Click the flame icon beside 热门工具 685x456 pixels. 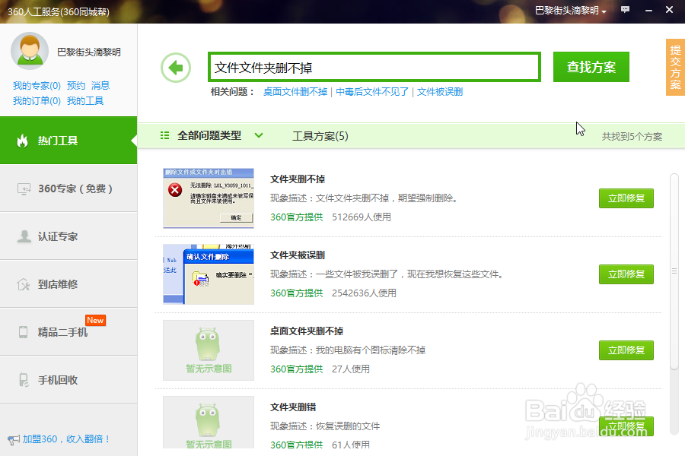point(22,141)
